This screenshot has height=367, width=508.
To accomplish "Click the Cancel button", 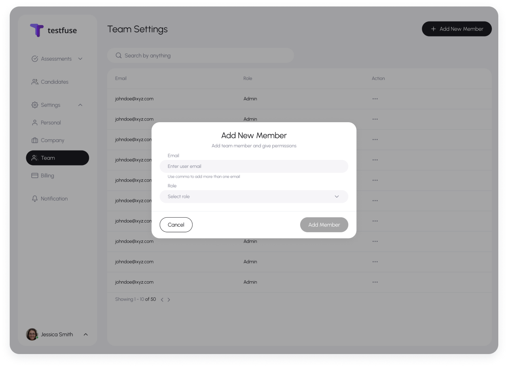I will (176, 225).
